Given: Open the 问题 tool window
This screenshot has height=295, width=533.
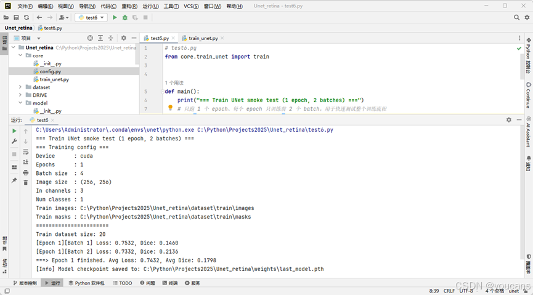Looking at the screenshot, I should pyautogui.click(x=147, y=283).
